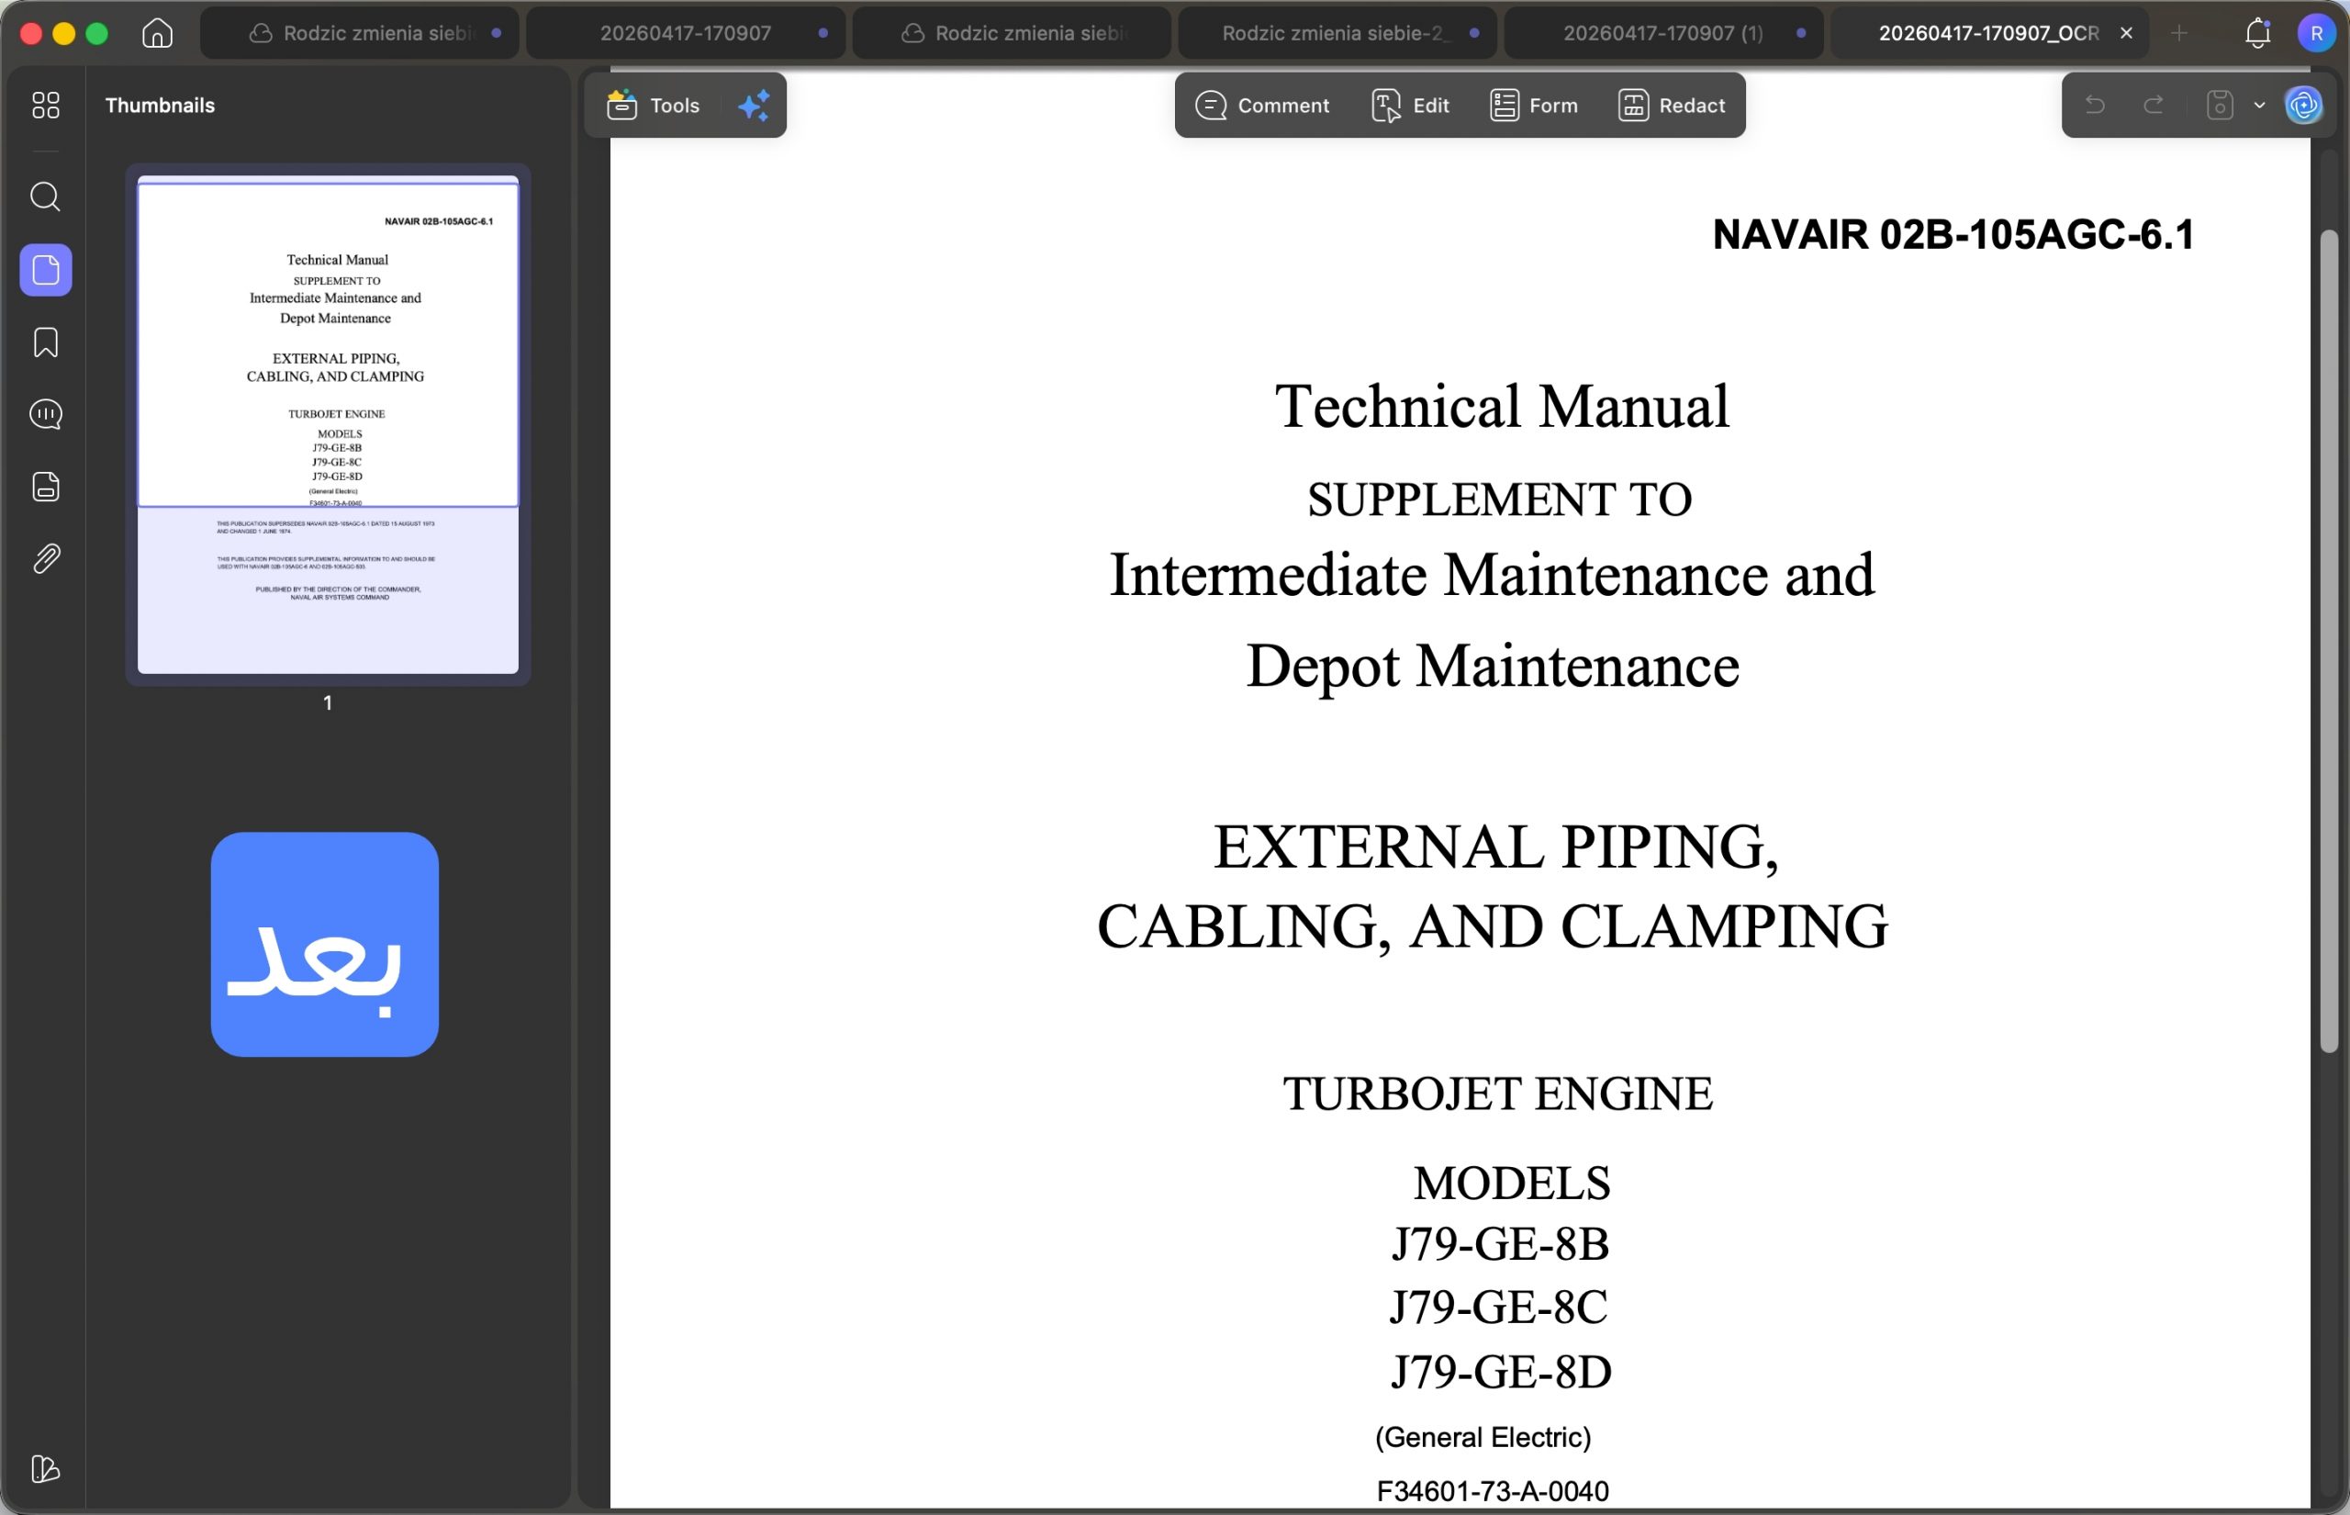Switch to Comment mode
The image size is (2350, 1515).
coord(1262,106)
